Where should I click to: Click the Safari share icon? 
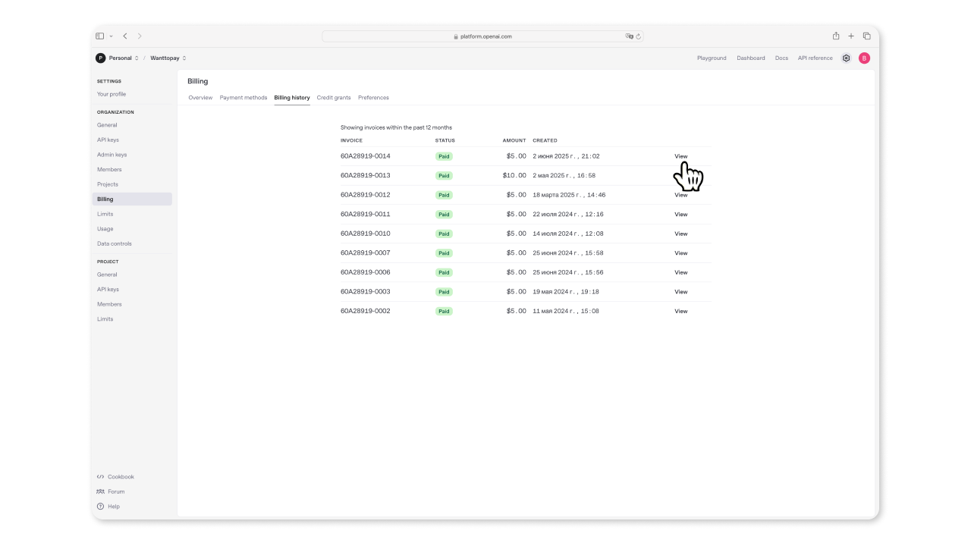click(836, 36)
